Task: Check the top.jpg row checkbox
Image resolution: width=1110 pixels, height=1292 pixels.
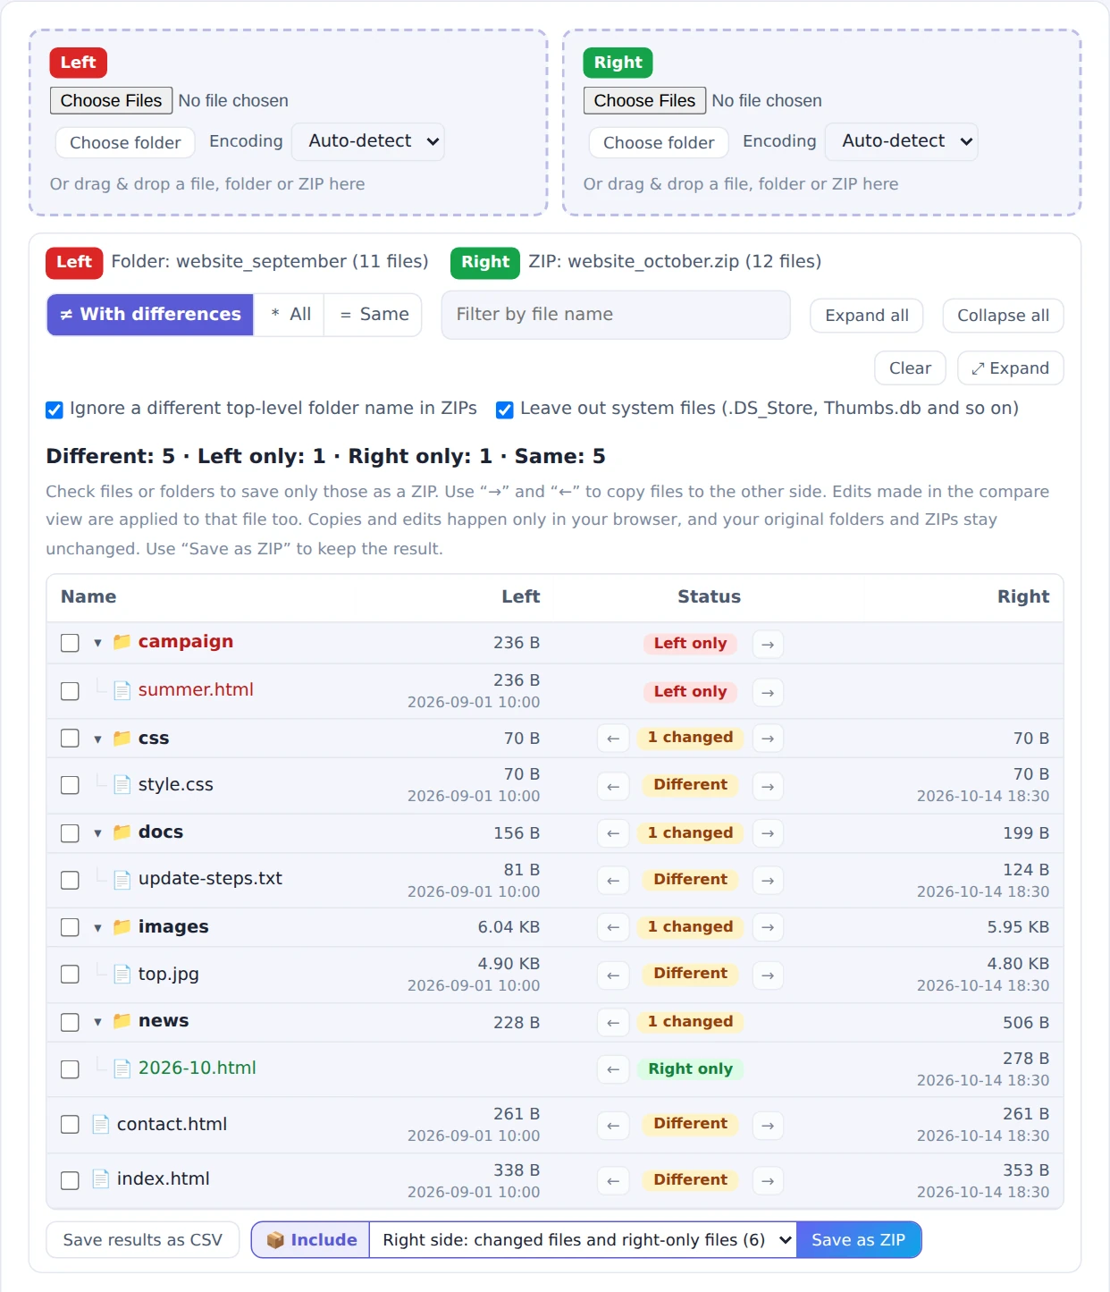Action: pyautogui.click(x=70, y=974)
